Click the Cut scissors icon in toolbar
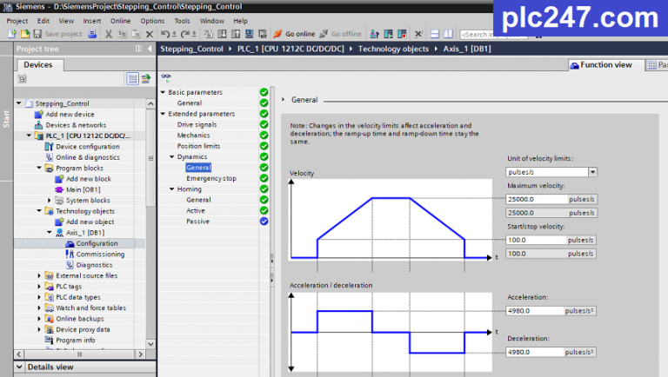 (x=109, y=34)
